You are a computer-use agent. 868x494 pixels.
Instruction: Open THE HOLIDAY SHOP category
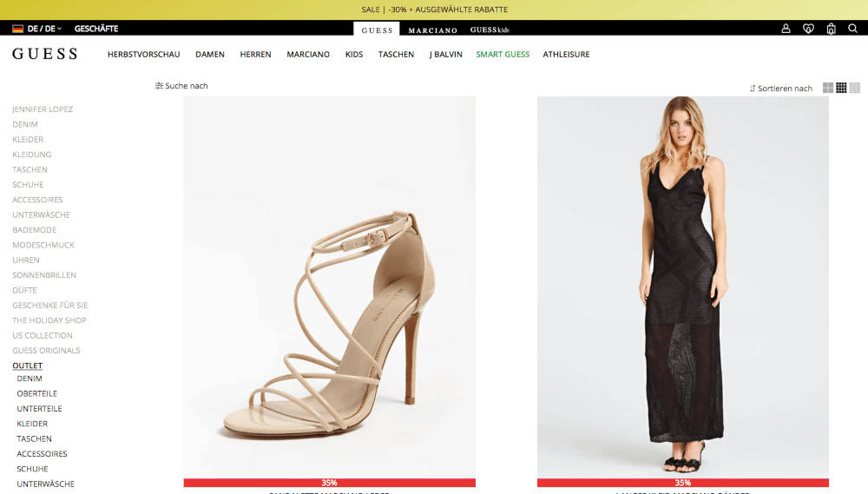pos(49,320)
